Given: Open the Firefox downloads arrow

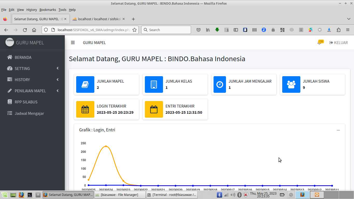Looking at the screenshot, I should click(x=329, y=30).
